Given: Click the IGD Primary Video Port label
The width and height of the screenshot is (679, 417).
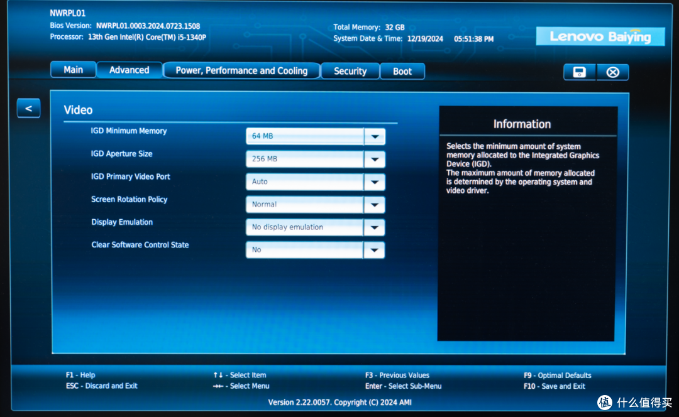Looking at the screenshot, I should click(x=130, y=176).
